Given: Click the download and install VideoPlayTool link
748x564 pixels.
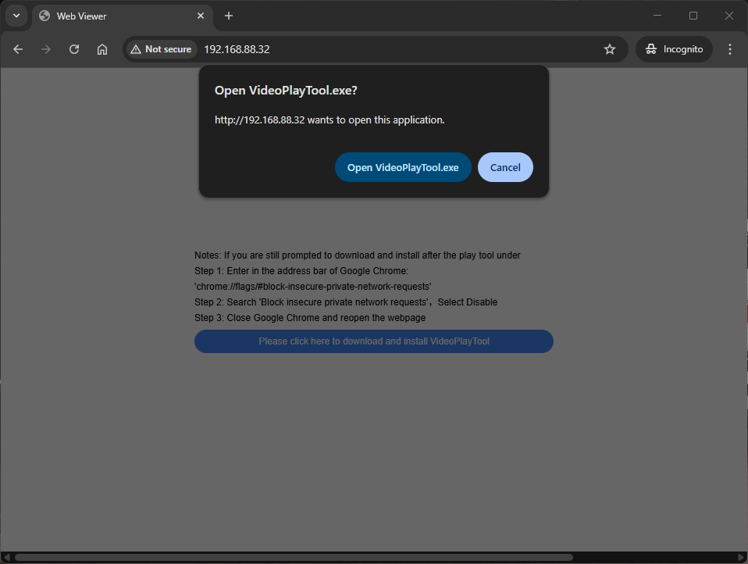Looking at the screenshot, I should [374, 341].
